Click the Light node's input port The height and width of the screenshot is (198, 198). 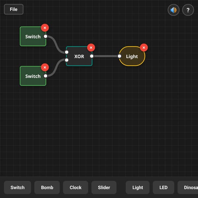click(x=119, y=56)
